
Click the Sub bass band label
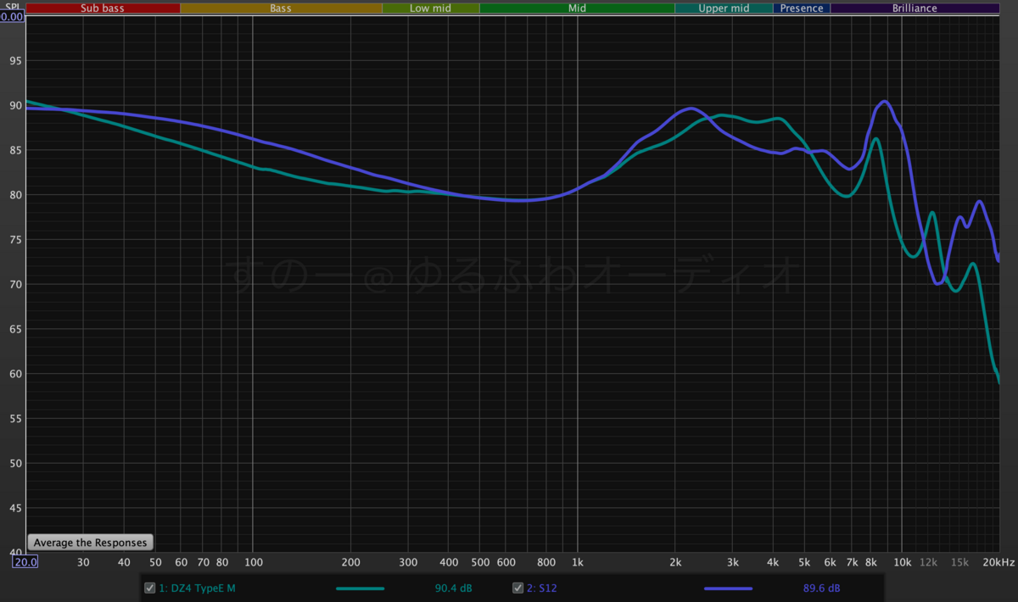click(103, 8)
